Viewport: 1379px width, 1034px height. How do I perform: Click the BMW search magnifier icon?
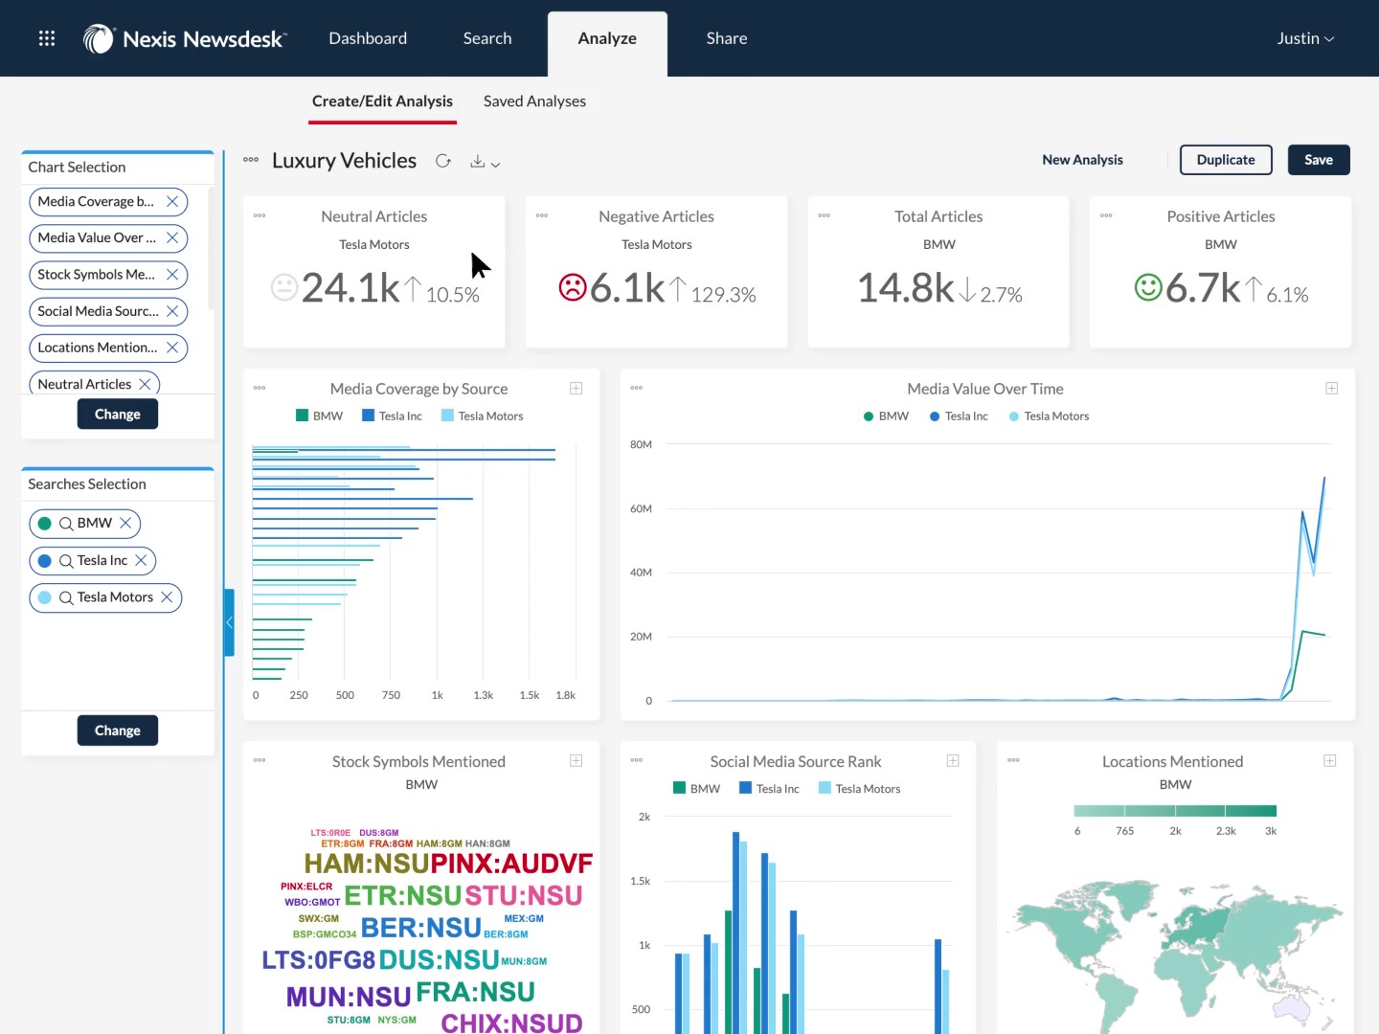coord(66,524)
